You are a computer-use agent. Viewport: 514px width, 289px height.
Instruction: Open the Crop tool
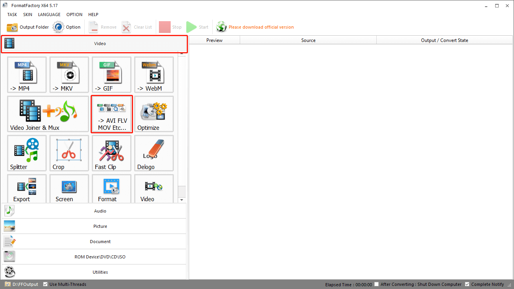(x=69, y=153)
